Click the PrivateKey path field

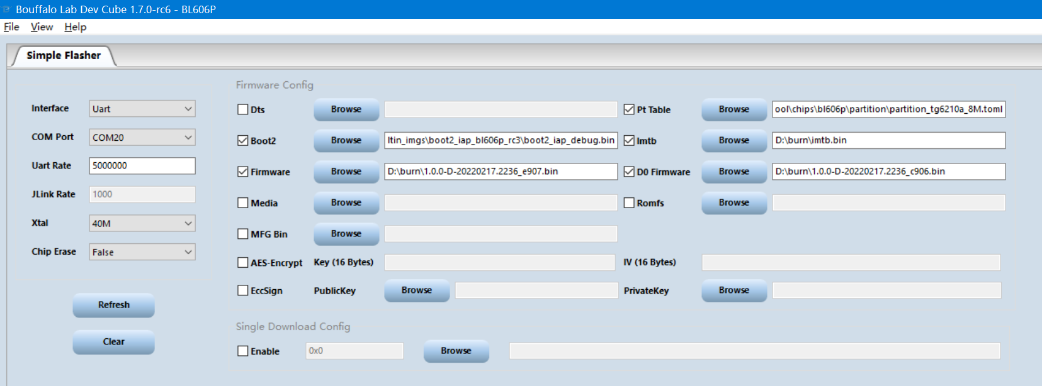pos(886,290)
